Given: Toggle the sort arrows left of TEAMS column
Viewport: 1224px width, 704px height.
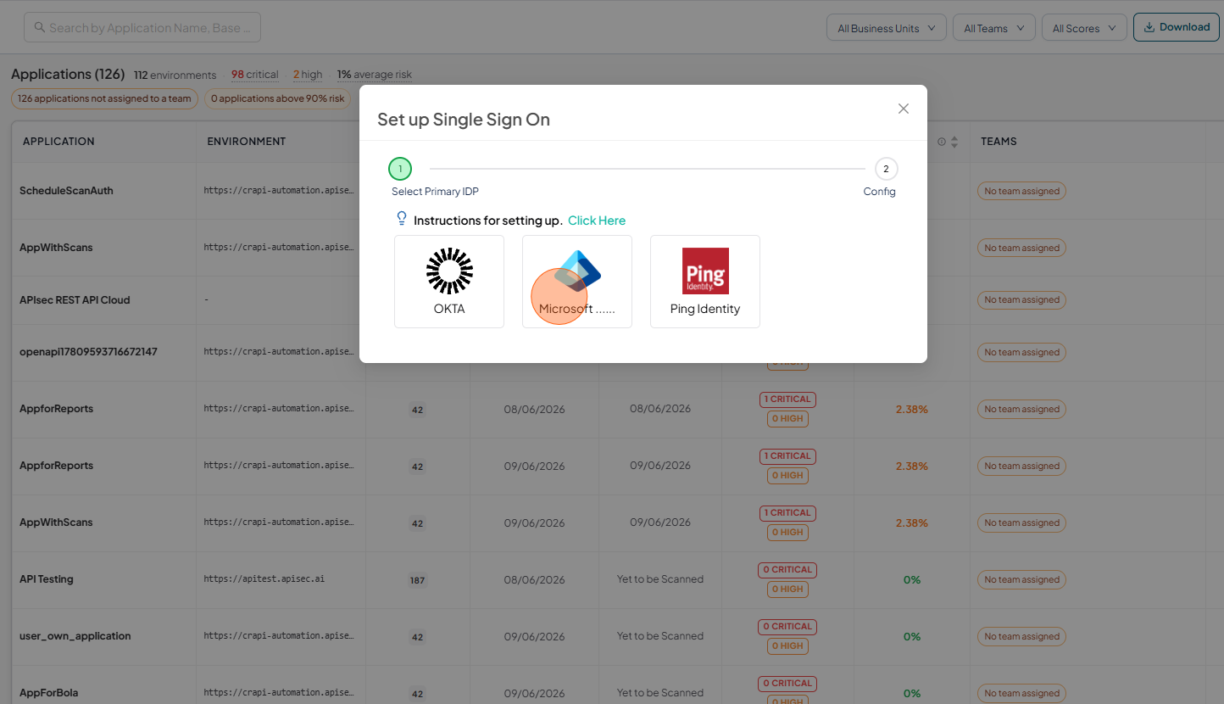Looking at the screenshot, I should click(x=954, y=142).
